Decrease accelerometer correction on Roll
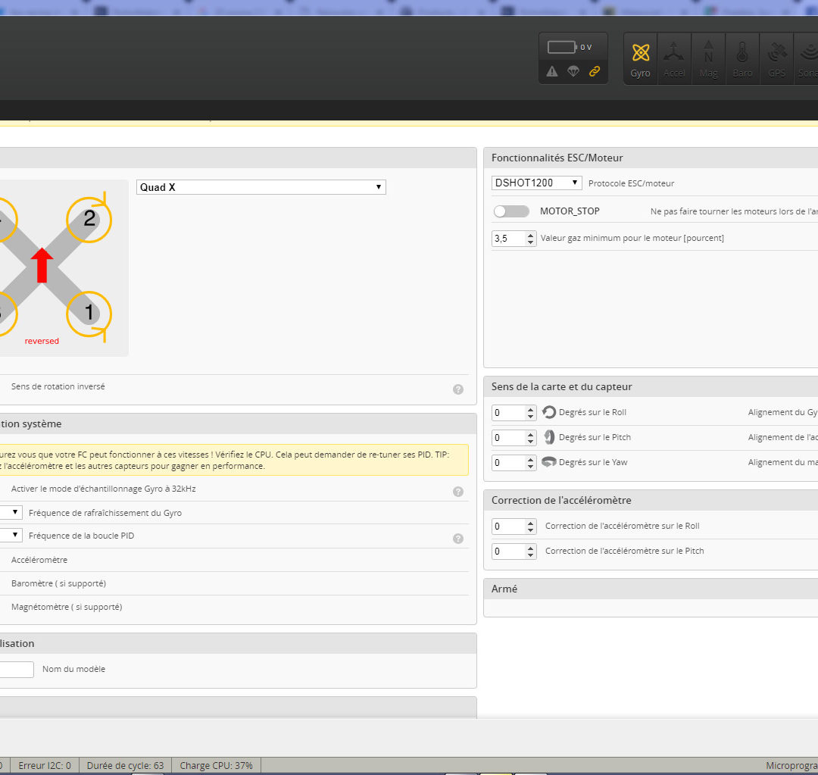Image resolution: width=818 pixels, height=775 pixels. click(530, 530)
